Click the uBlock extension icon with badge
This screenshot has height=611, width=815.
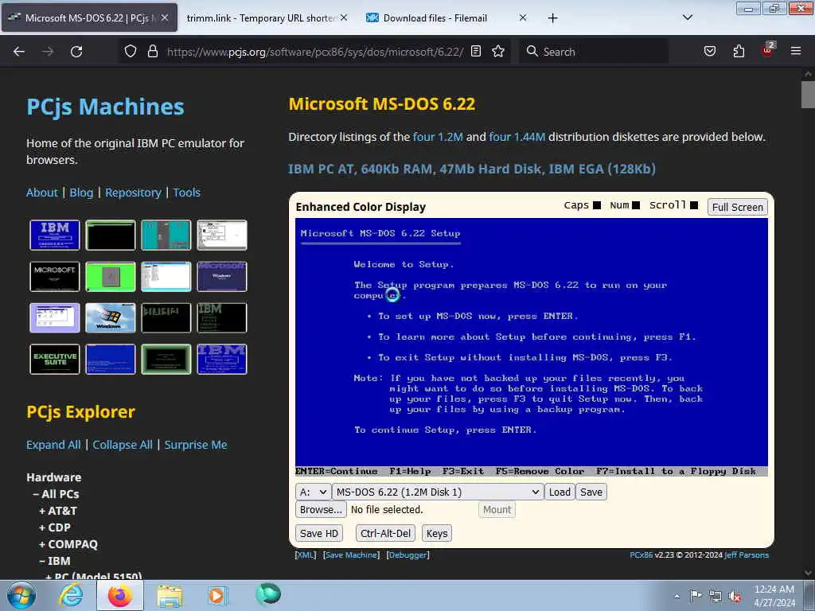click(768, 50)
